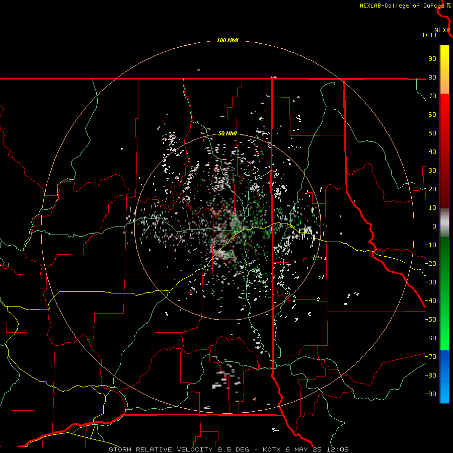Pick the blue segment of the color bar
Image resolution: width=453 pixels, height=453 pixels.
(x=444, y=376)
